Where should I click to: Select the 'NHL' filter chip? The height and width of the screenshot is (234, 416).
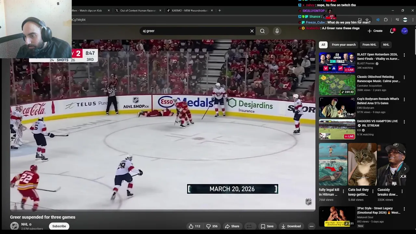pos(386,45)
